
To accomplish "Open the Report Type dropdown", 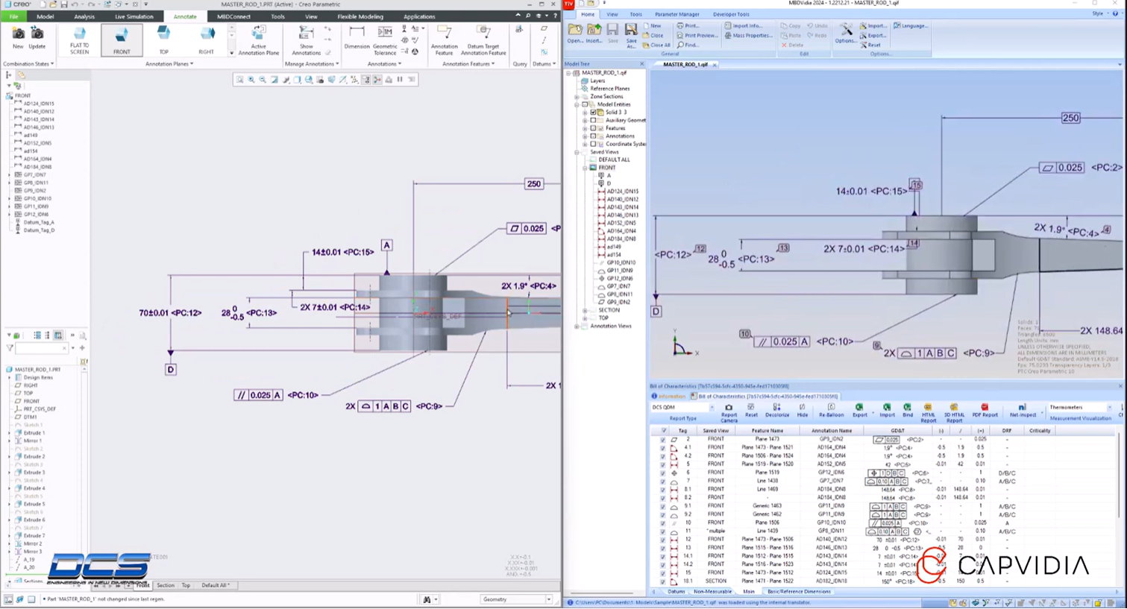I will [x=712, y=408].
